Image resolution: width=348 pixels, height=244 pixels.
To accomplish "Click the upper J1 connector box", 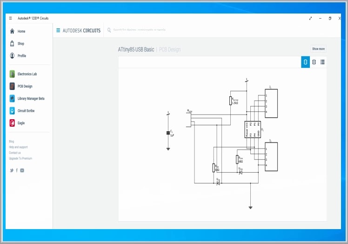I will tap(271, 103).
